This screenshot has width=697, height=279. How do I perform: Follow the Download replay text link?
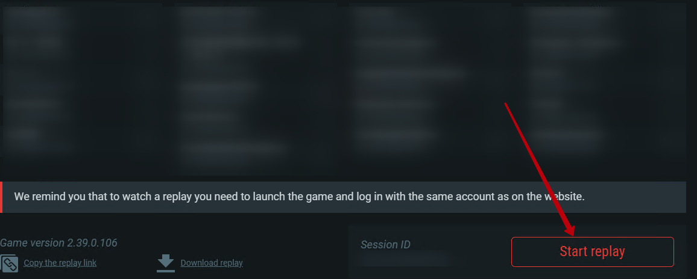click(x=212, y=263)
